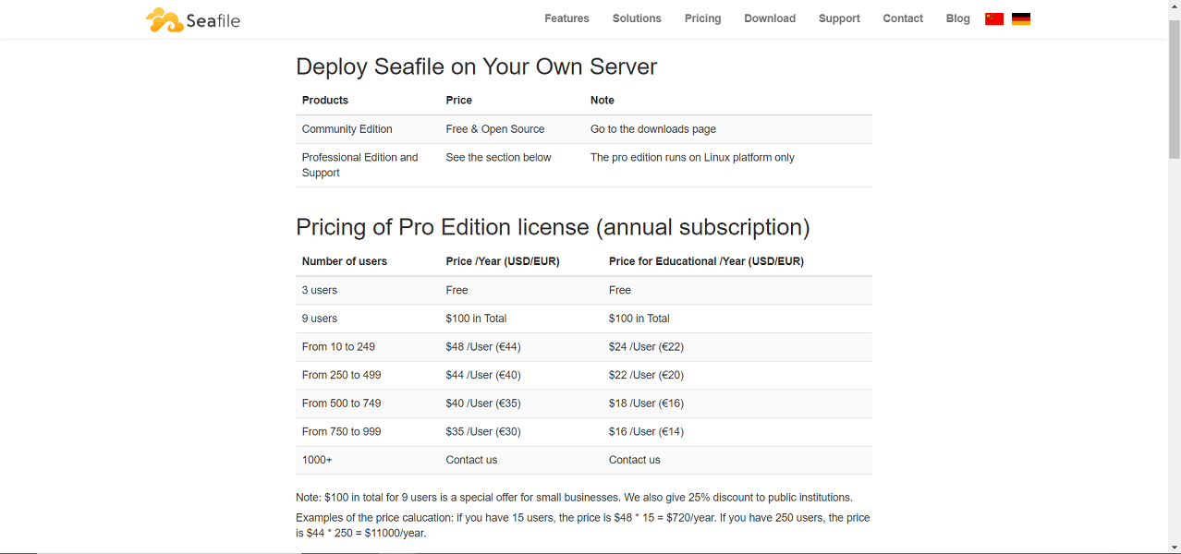The width and height of the screenshot is (1181, 554).
Task: Open the Features menu item
Action: click(x=566, y=18)
